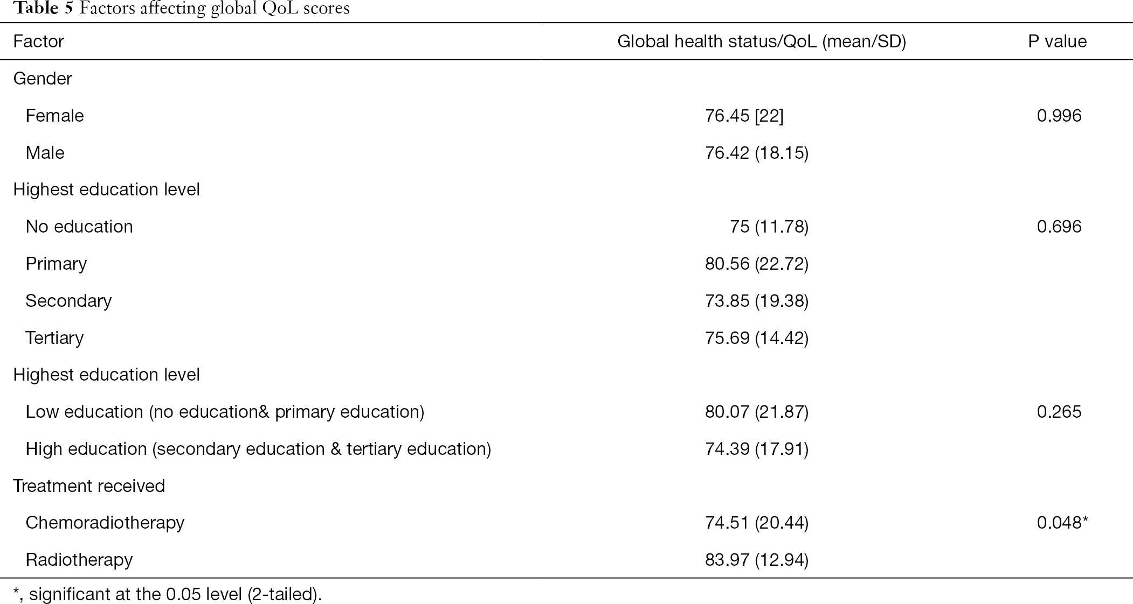Select the Secondary row label
Screen dimensions: 1133x604
pos(68,300)
